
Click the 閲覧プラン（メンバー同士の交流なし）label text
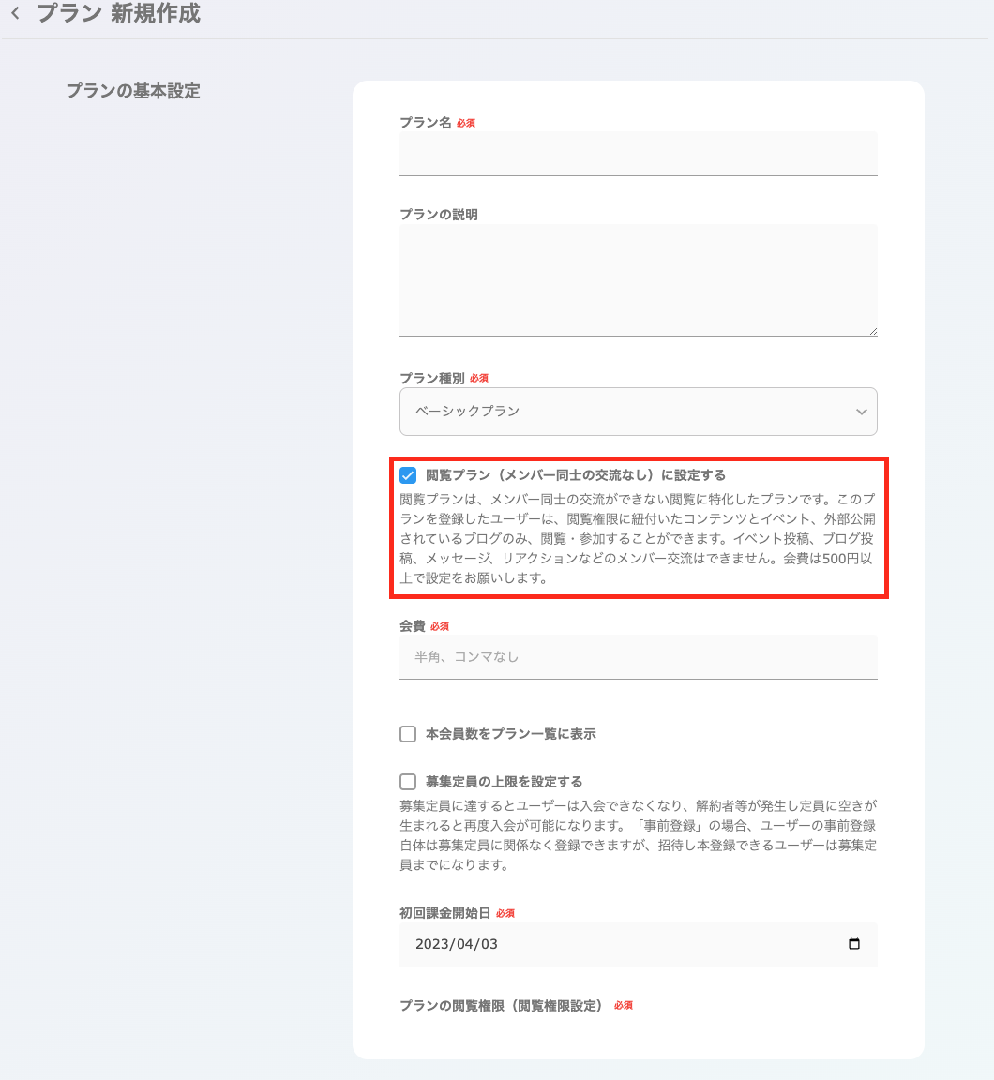point(575,475)
